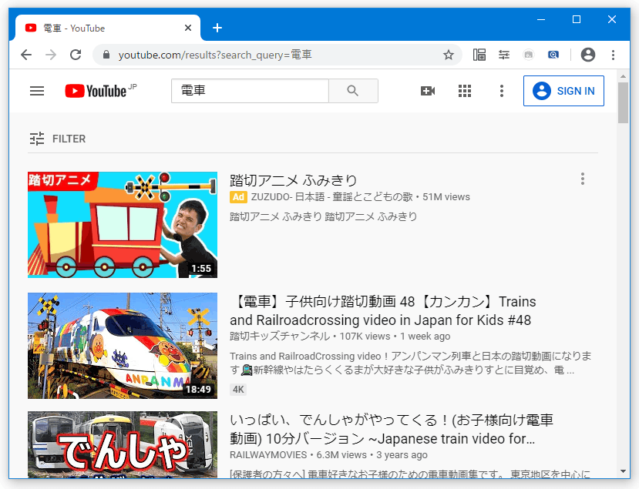The image size is (639, 489).
Task: Click the blue magnifier extension icon
Action: tap(553, 55)
